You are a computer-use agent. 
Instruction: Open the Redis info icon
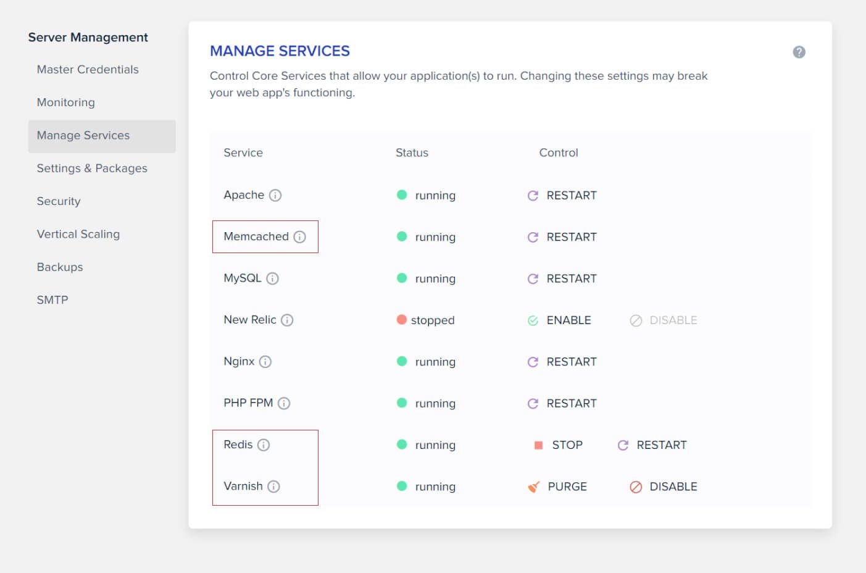(264, 445)
